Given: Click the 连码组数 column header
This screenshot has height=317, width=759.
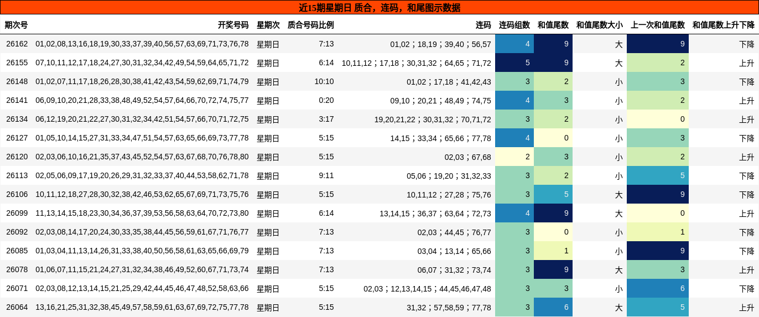Looking at the screenshot, I should click(x=514, y=25).
